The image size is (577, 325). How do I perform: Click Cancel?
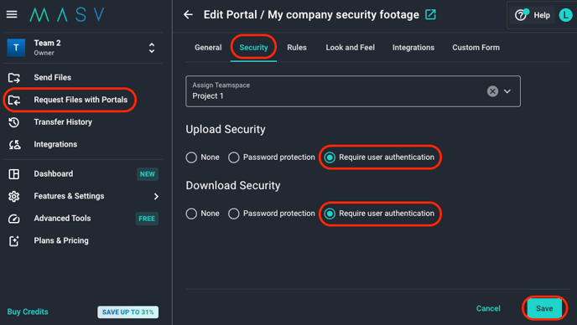coord(488,308)
